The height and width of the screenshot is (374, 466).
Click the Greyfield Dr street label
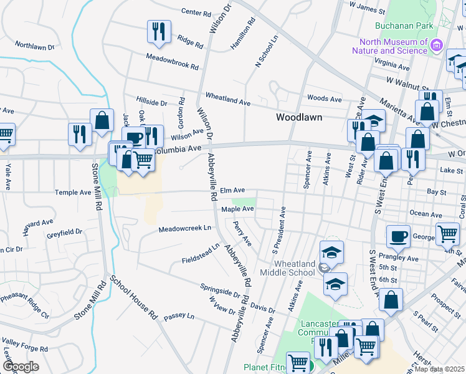coord(65,233)
